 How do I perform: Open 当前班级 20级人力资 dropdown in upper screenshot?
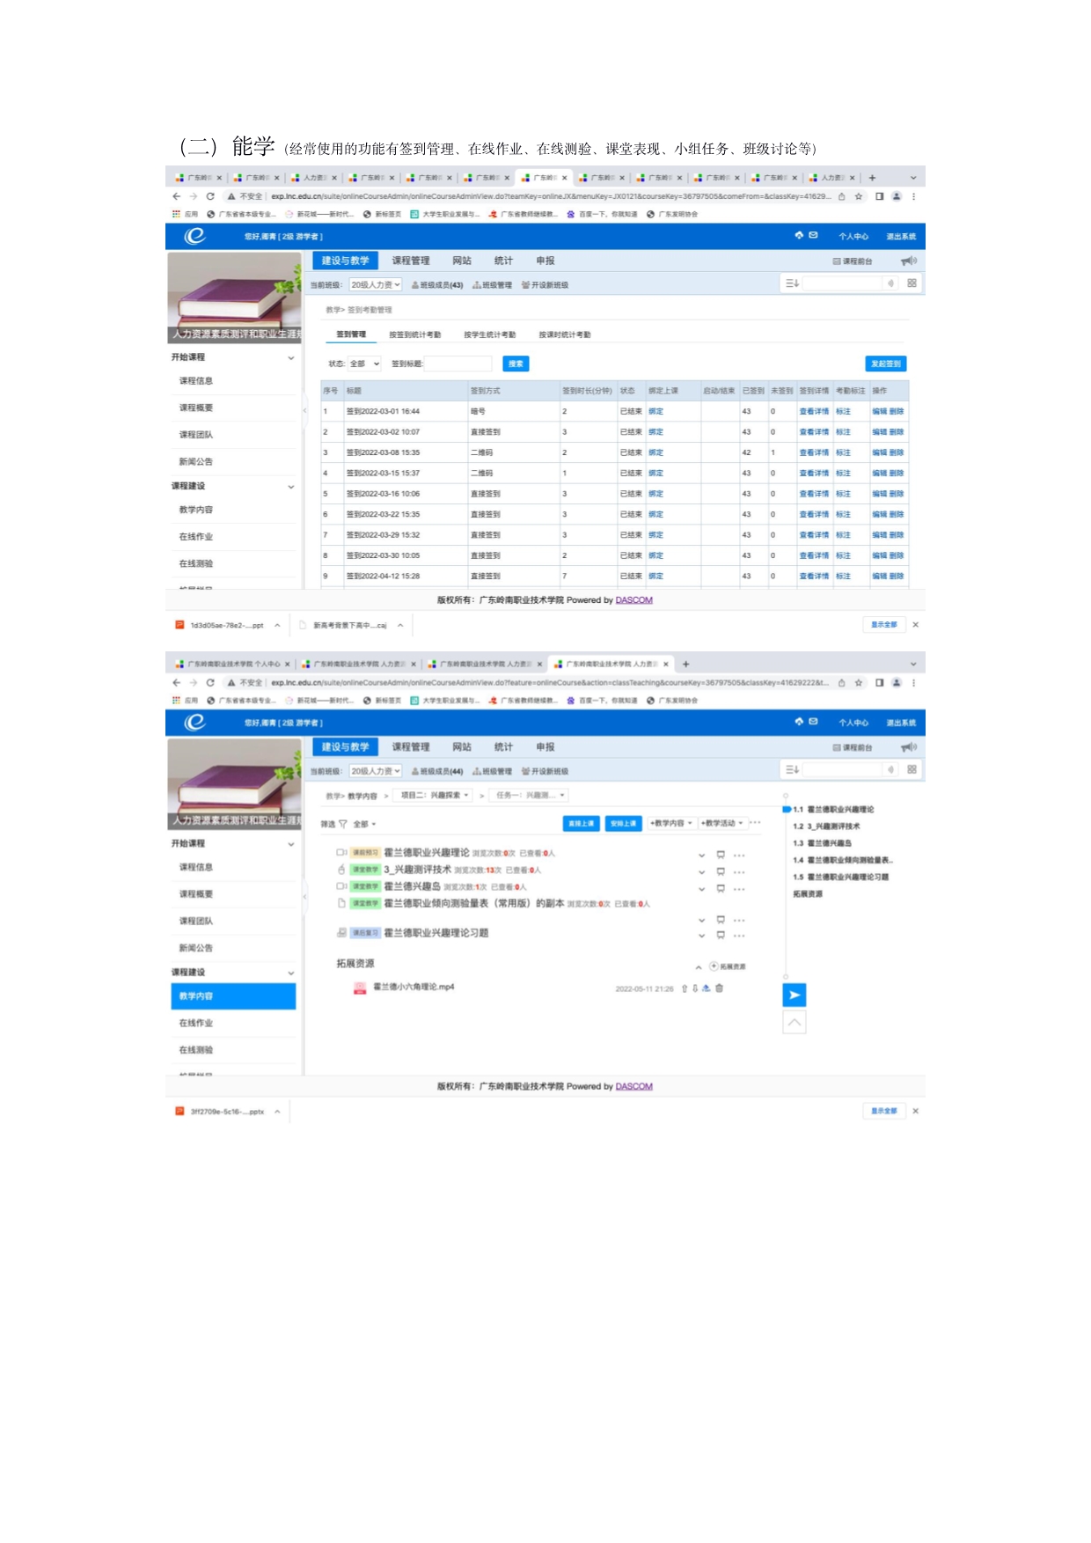[x=376, y=284]
